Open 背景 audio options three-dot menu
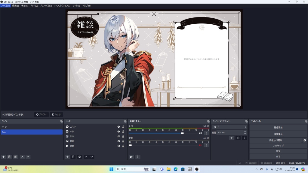Screen dimensions: 308x173 206,145
